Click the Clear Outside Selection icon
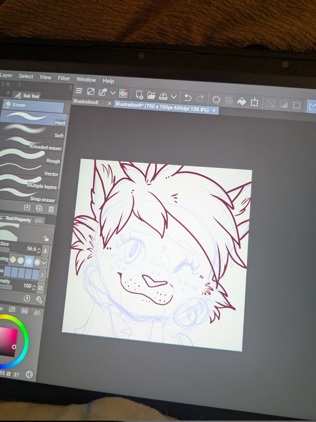 click(x=229, y=101)
